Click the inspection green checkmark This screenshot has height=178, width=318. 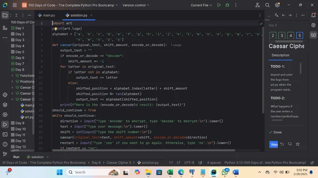coord(261,24)
